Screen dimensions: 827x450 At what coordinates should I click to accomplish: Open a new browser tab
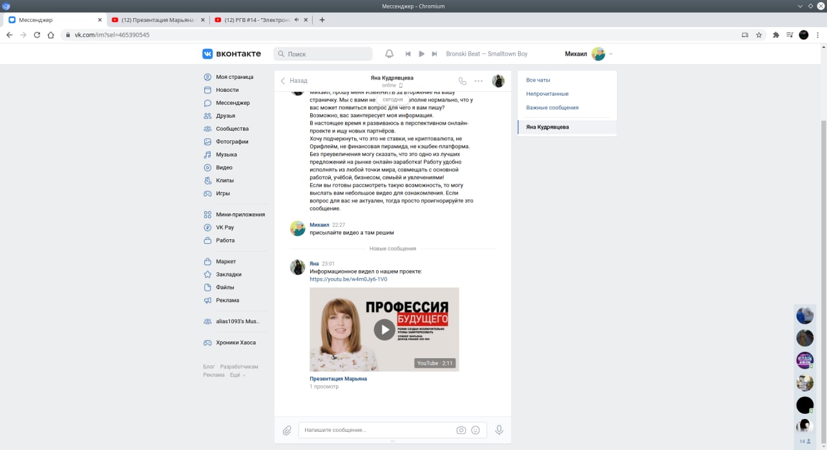(x=322, y=19)
